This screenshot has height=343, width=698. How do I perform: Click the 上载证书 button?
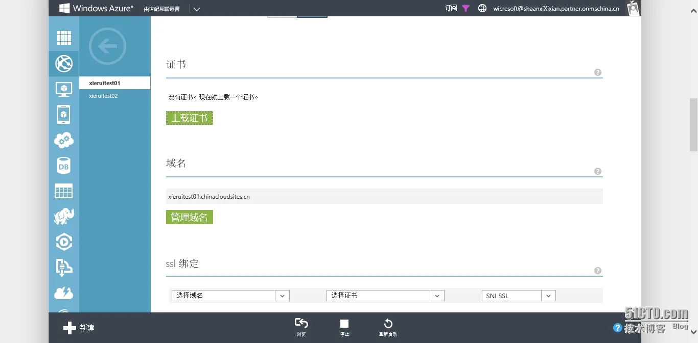[x=190, y=118]
